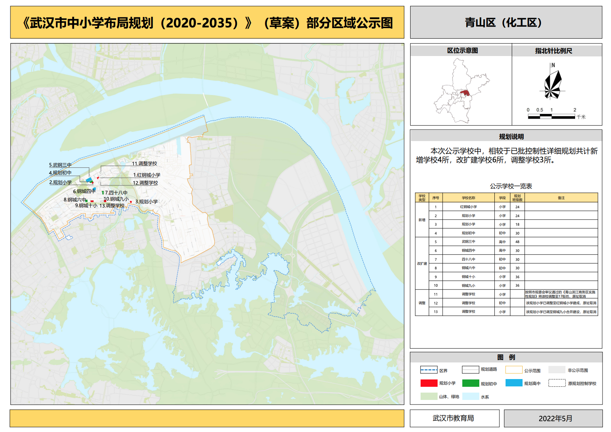Click the 学校名称 table column header
Viewport: 611px width, 432px height.
point(468,198)
